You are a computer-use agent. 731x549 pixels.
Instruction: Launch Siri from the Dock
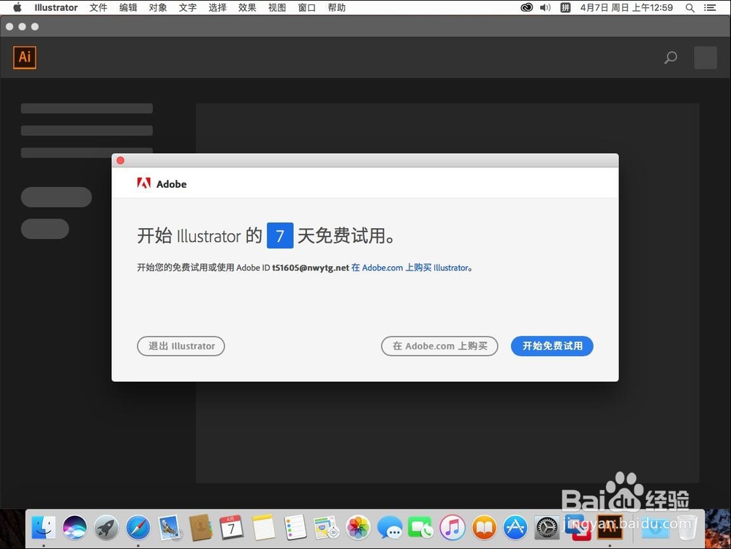pyautogui.click(x=75, y=528)
